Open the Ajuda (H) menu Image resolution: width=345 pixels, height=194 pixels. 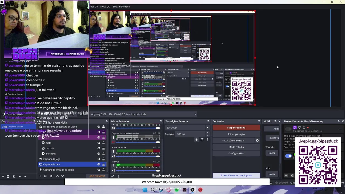[x=105, y=6]
